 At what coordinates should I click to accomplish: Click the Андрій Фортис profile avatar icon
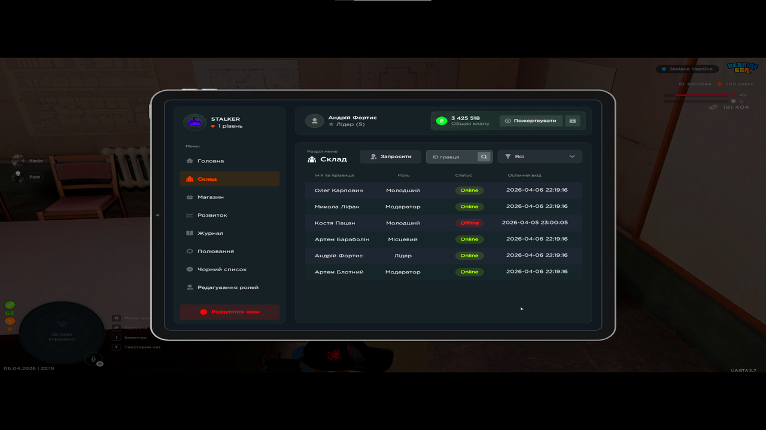(x=314, y=121)
